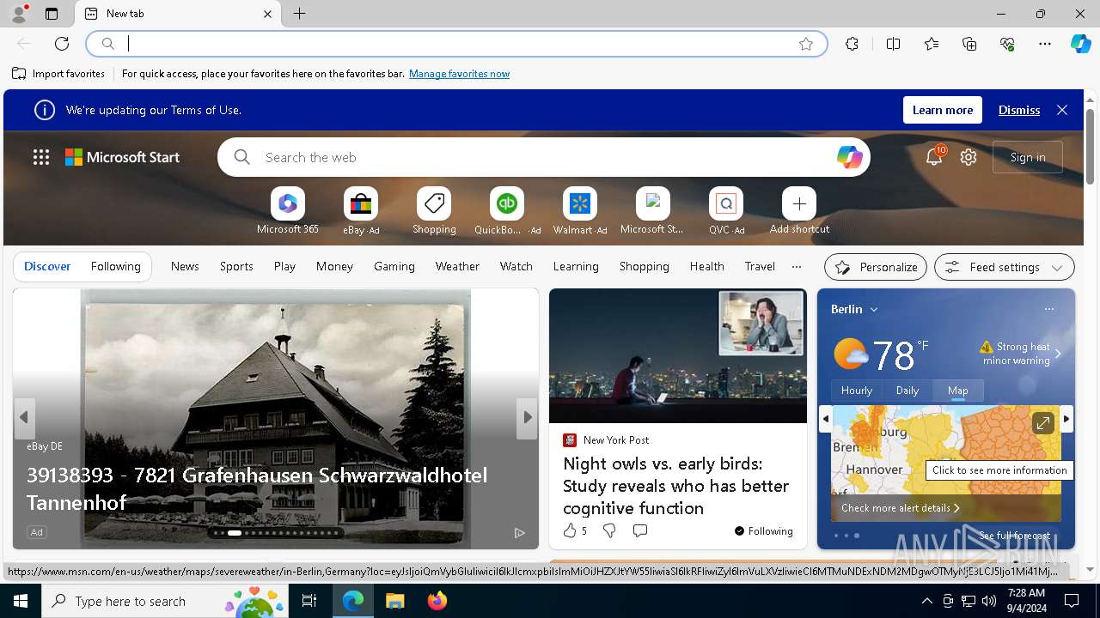The image size is (1100, 618).
Task: Open a new browser tab
Action: 299,14
